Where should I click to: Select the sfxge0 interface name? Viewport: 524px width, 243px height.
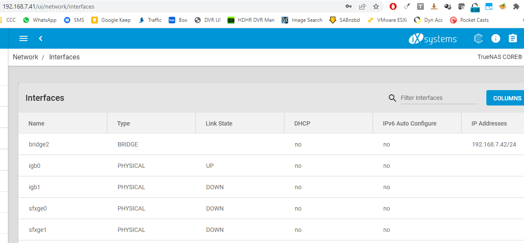(38, 208)
